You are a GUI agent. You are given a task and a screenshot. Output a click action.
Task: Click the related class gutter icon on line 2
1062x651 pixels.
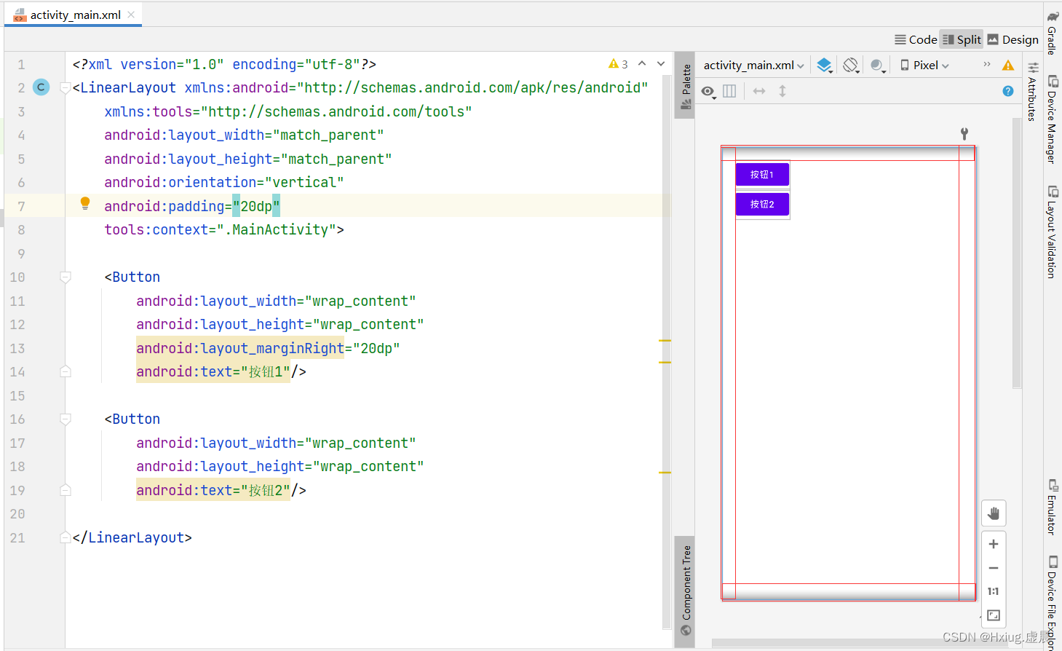pos(41,87)
